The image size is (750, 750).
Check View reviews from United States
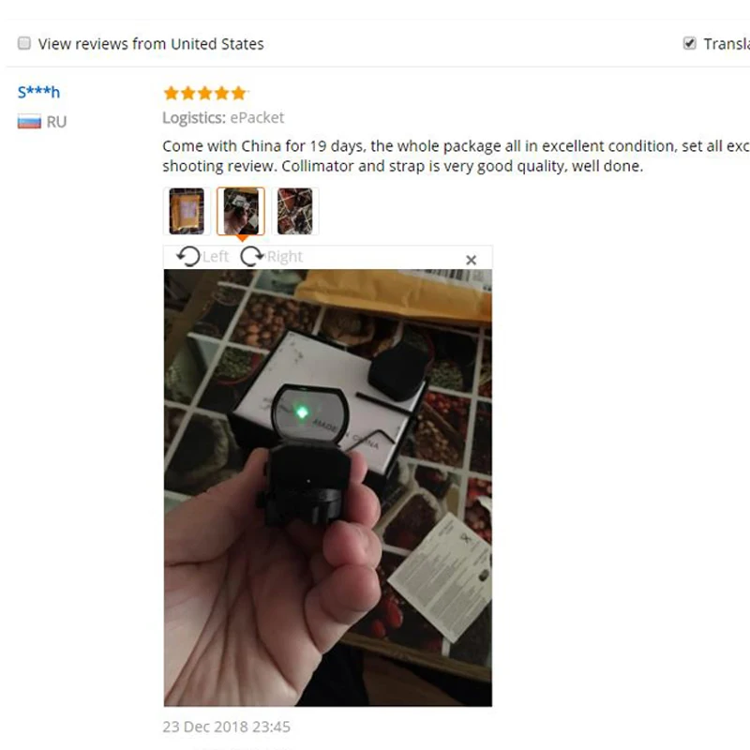[x=24, y=43]
